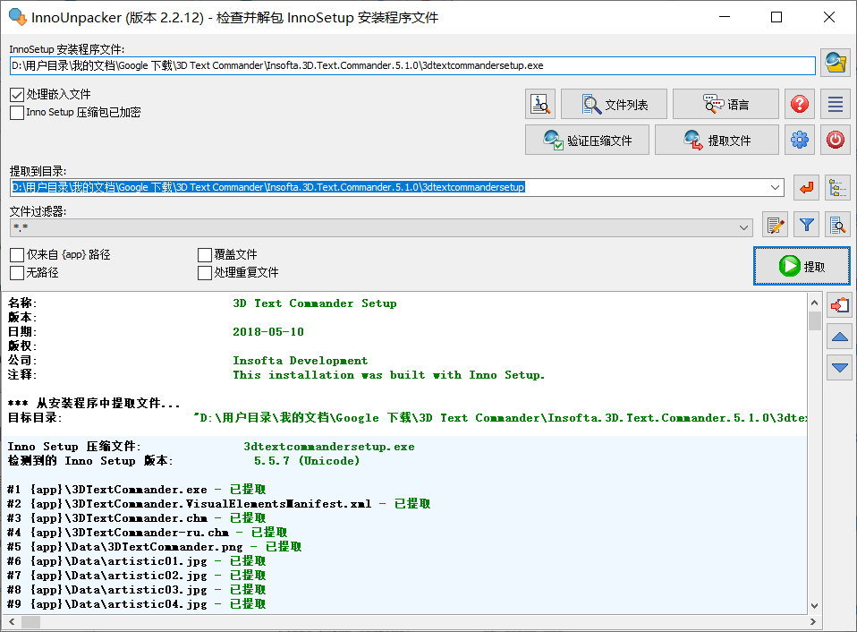Open the browse-installer-file folder icon
Screen dimensions: 857x632
836,63
